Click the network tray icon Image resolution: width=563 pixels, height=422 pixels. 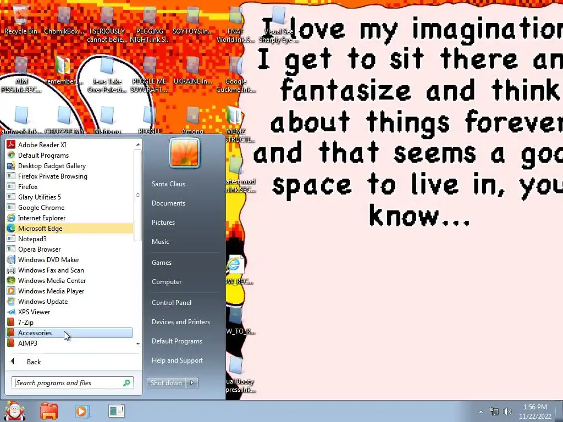(x=494, y=412)
